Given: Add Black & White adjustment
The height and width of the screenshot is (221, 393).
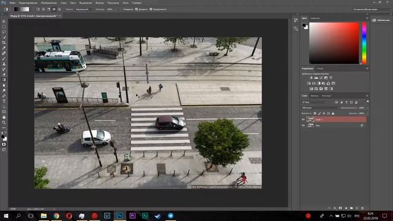Looking at the screenshot, I should (319, 83).
